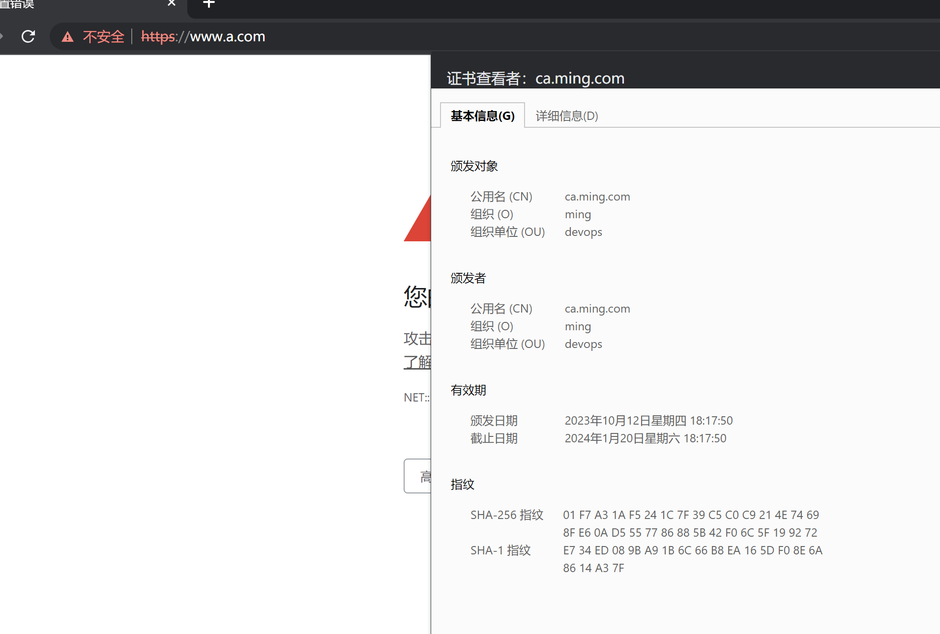Click the struck-through https label
The height and width of the screenshot is (634, 940).
[x=158, y=36]
